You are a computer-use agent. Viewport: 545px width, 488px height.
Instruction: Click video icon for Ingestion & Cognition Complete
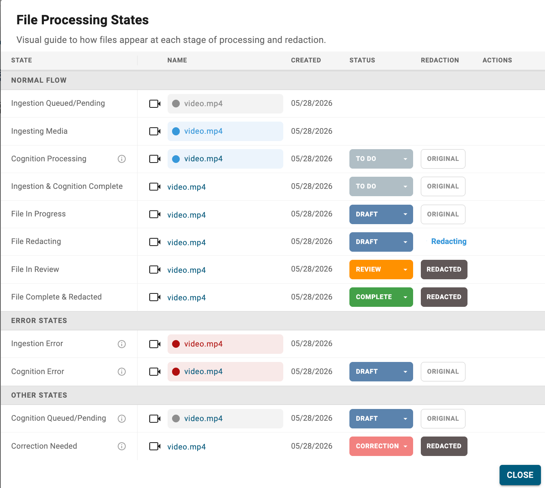pos(155,186)
